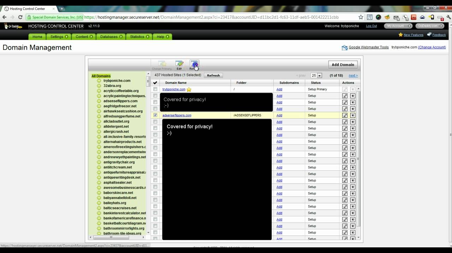This screenshot has height=253, width=452.
Task: Click the blue cloud extension icon
Action: pos(422,17)
